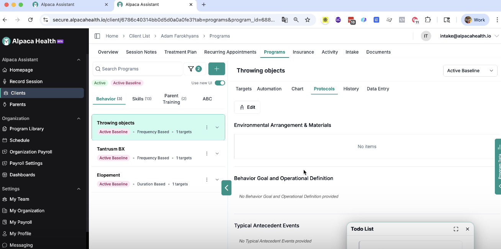Open the three-dot menu for Throwing objects
This screenshot has width=501, height=249.
(x=207, y=128)
